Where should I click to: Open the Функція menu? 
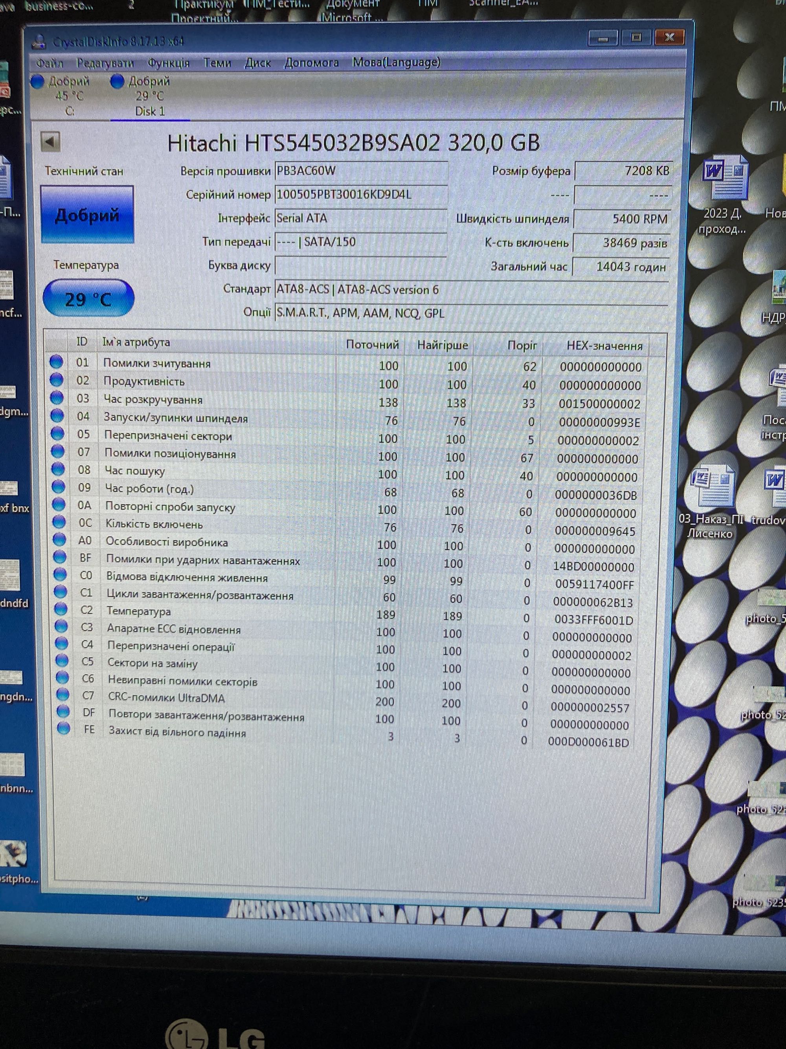[169, 63]
